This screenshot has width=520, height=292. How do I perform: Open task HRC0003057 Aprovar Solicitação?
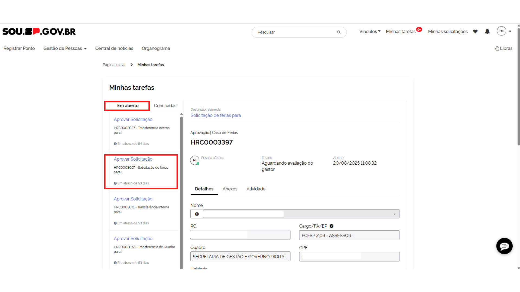point(133,159)
